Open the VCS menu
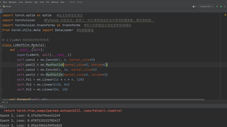Screen dimensions: 227x127 coord(48,2)
